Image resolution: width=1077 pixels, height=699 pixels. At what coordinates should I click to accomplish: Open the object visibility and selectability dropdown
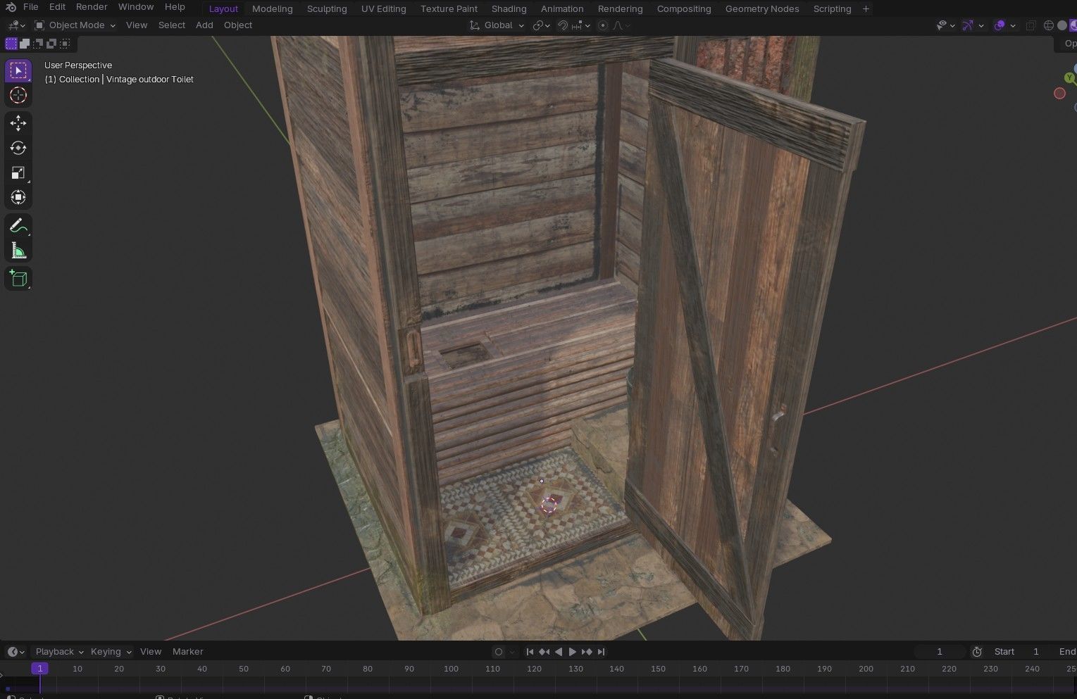point(945,25)
